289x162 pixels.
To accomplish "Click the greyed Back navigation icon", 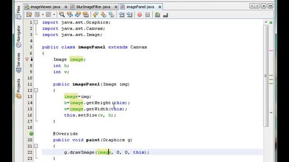I will point(37,14).
